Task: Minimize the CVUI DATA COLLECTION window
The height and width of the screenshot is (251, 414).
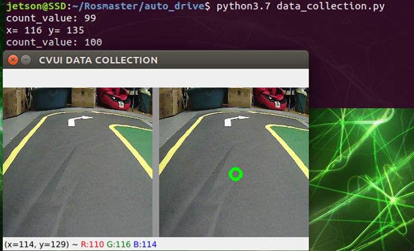Action: pyautogui.click(x=26, y=60)
